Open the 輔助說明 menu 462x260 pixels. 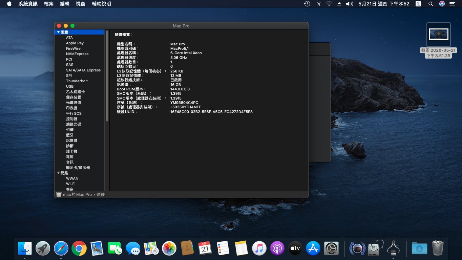(101, 4)
